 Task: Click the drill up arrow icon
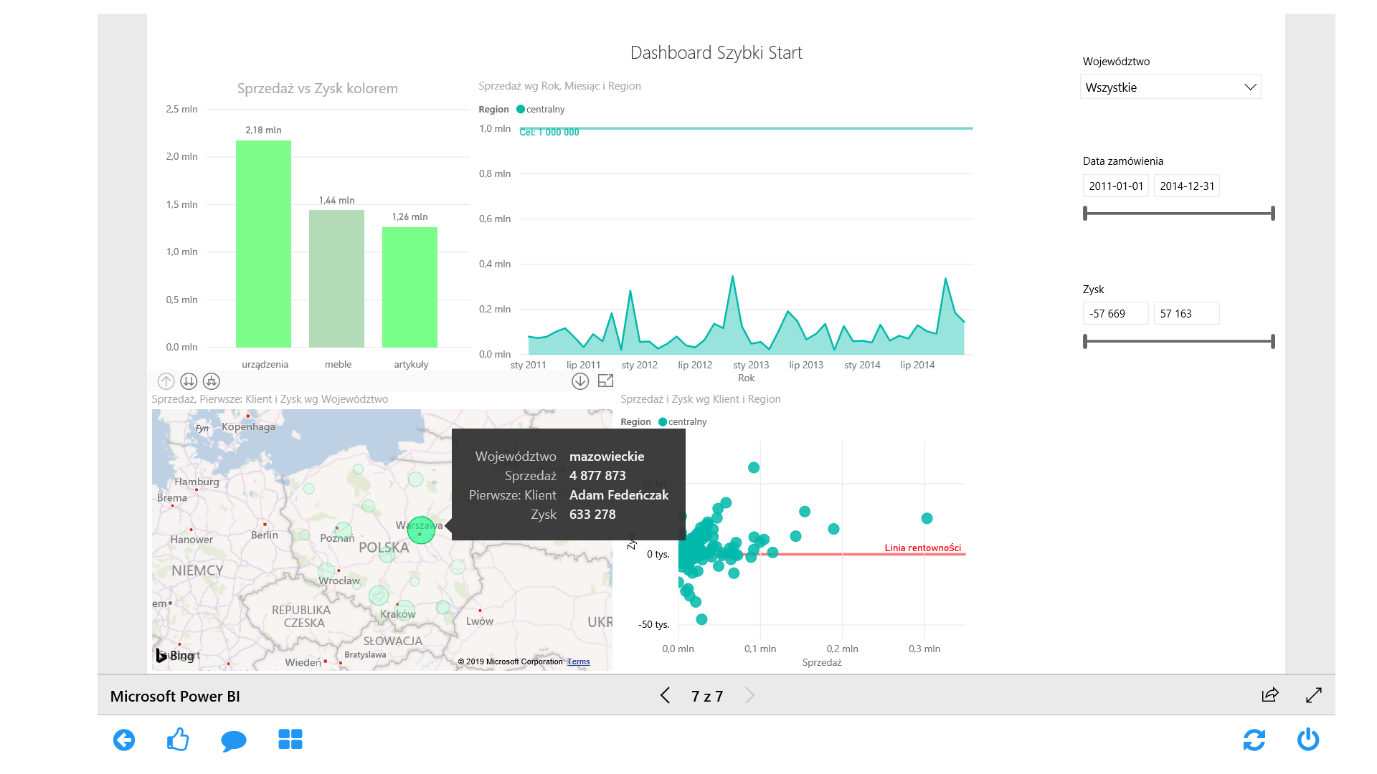pos(166,381)
